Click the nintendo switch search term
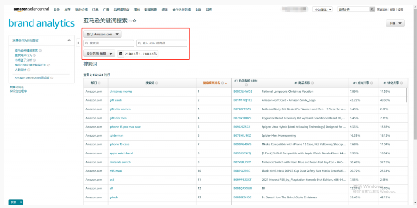 pos(120,162)
